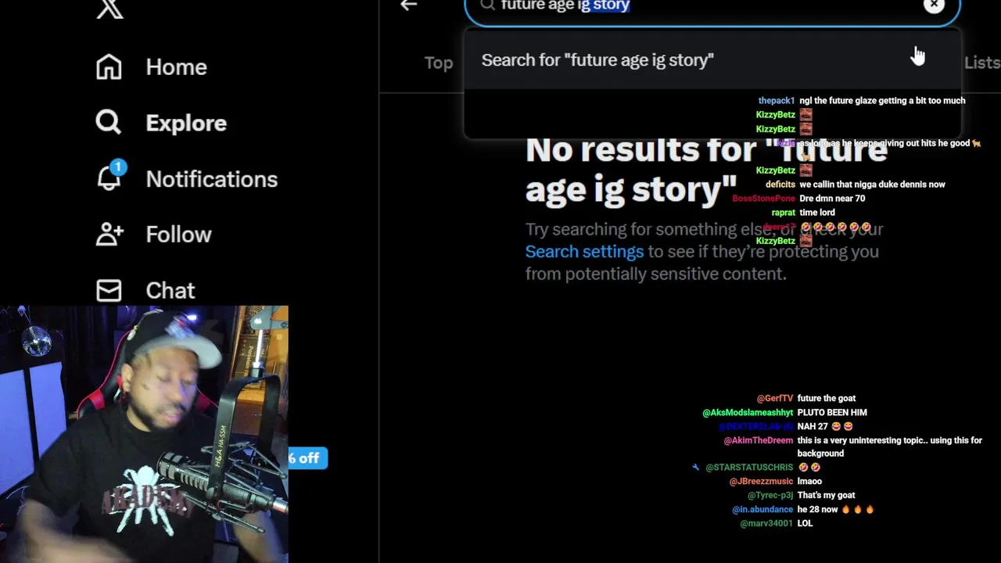Click username @In.abundance in chat

pos(762,510)
